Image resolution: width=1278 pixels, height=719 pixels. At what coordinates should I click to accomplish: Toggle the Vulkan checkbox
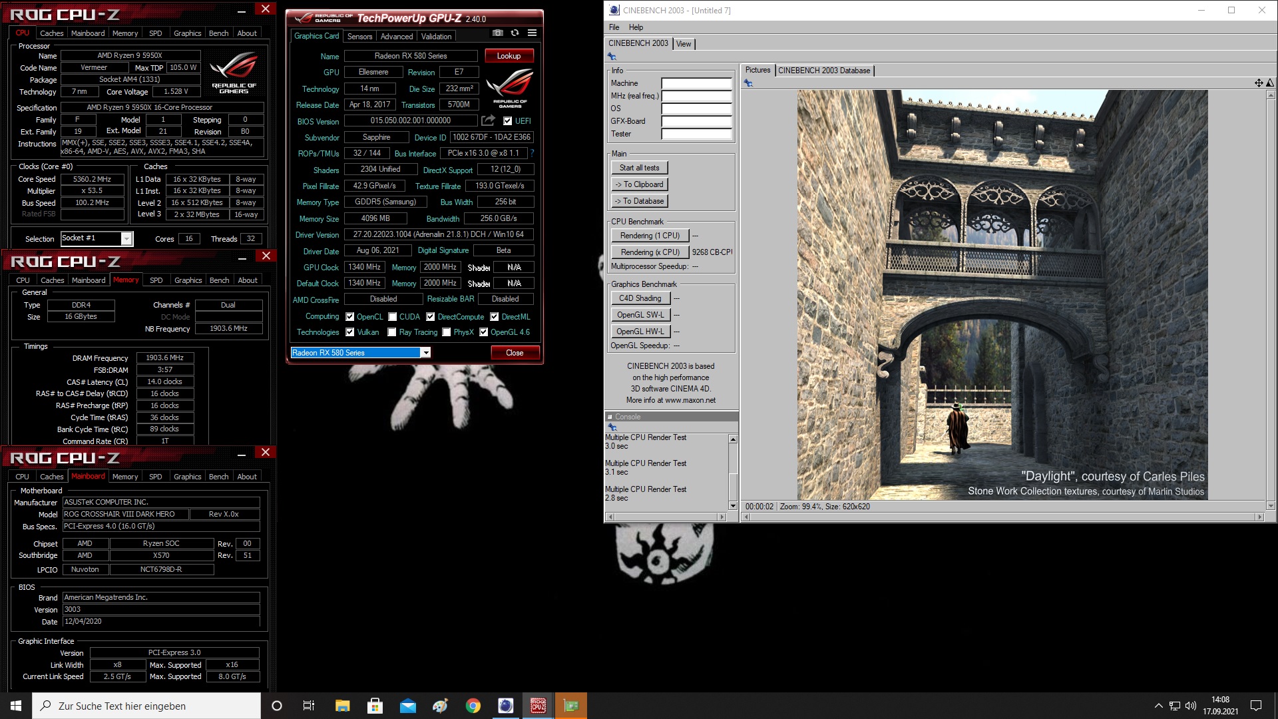349,332
